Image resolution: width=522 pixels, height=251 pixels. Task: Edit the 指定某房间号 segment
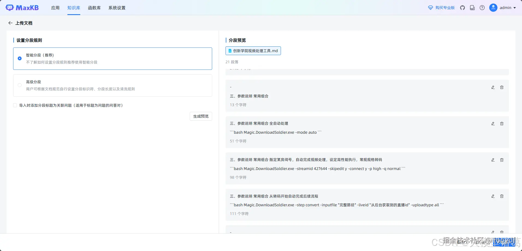(493, 160)
